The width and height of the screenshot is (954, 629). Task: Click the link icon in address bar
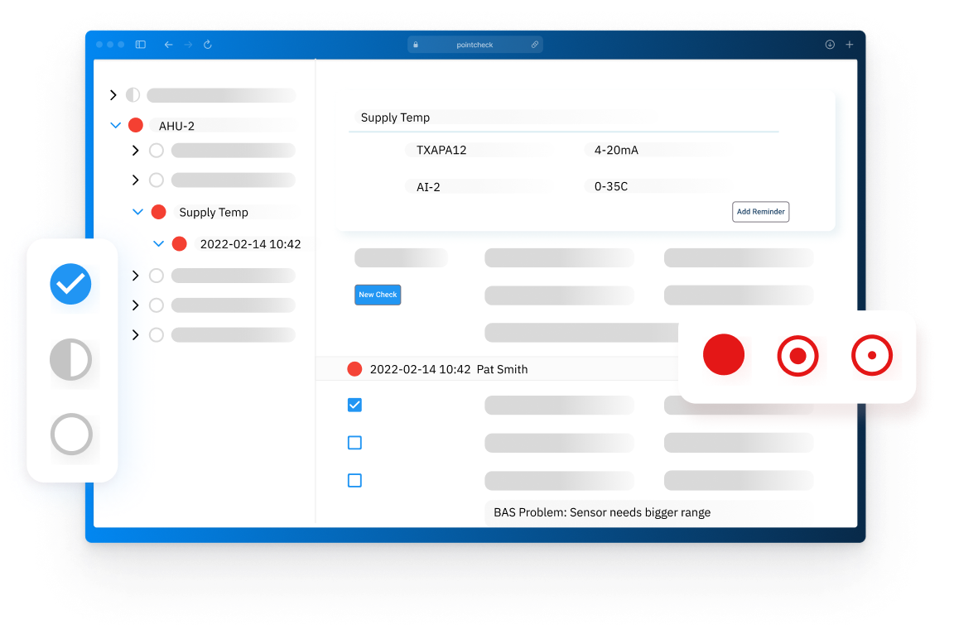click(535, 45)
